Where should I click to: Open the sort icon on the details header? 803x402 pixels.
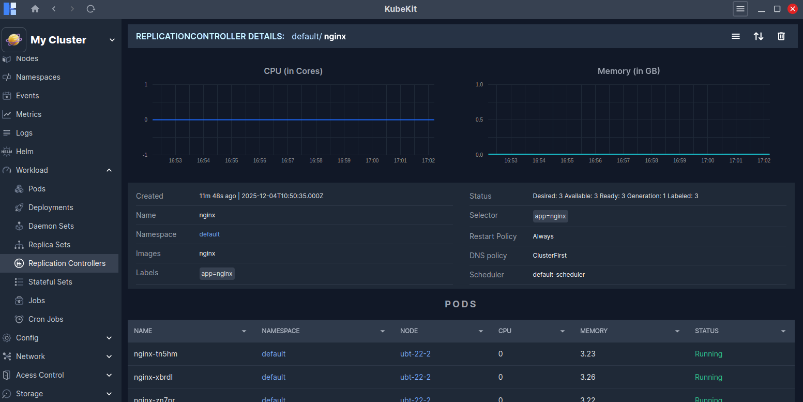point(759,36)
